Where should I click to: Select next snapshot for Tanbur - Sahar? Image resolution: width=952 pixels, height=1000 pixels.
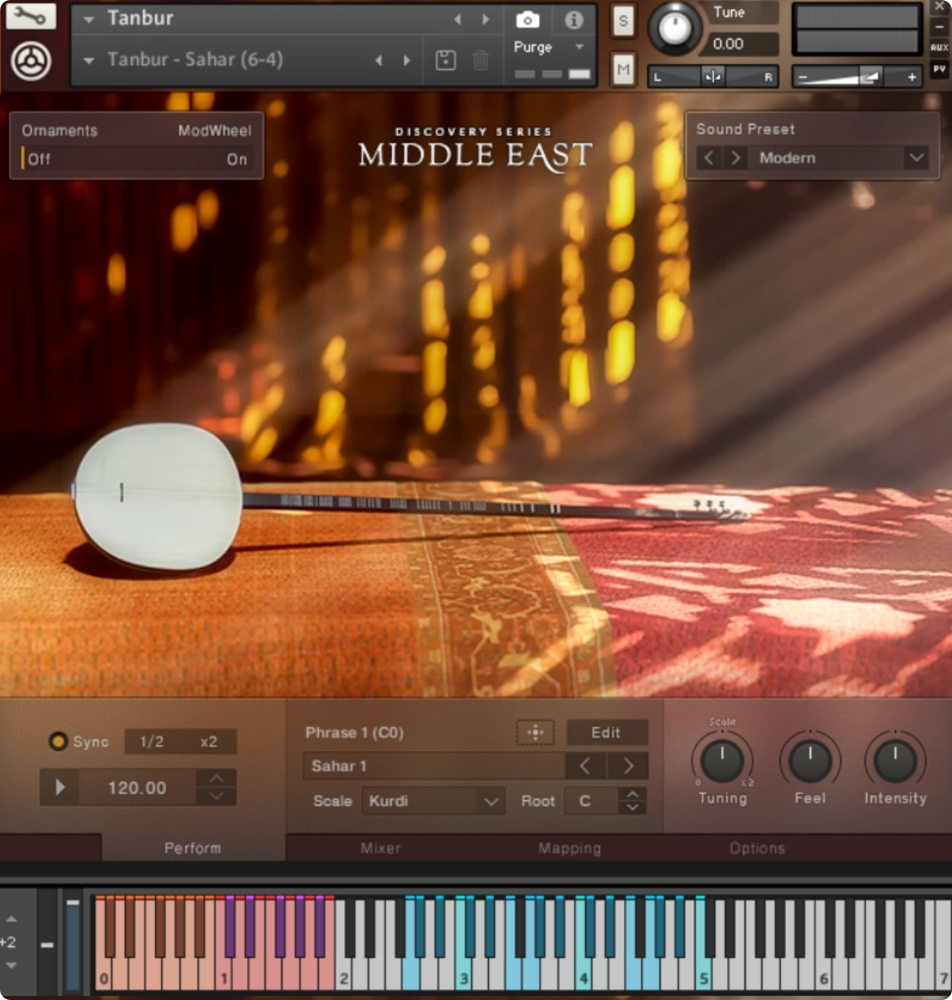(407, 61)
